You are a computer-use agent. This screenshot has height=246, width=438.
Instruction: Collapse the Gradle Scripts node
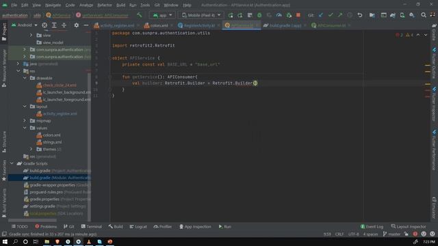pos(12,163)
